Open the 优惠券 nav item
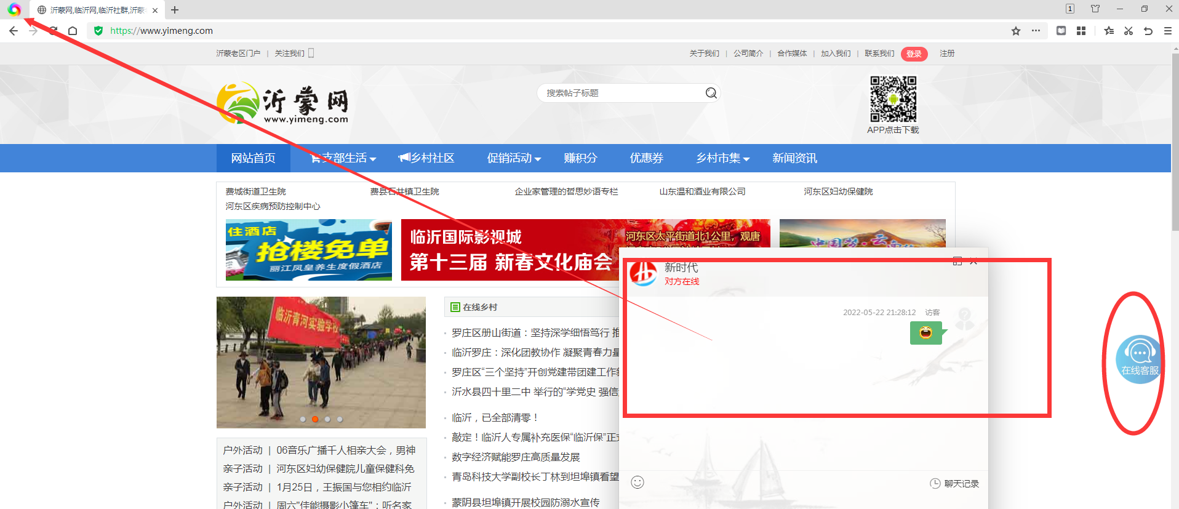The image size is (1179, 509). (646, 158)
